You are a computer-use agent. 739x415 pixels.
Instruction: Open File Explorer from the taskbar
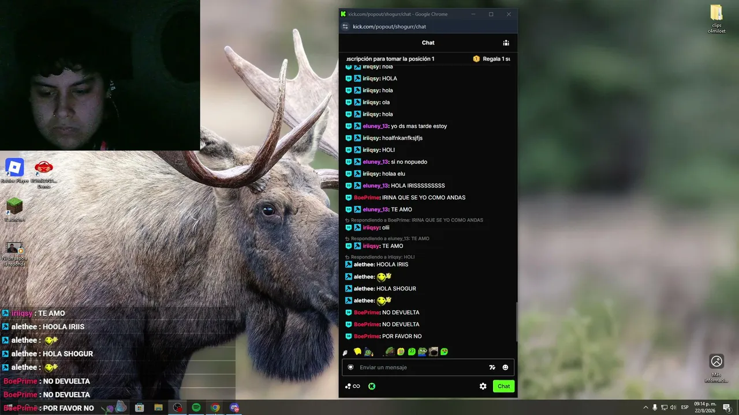(x=158, y=408)
